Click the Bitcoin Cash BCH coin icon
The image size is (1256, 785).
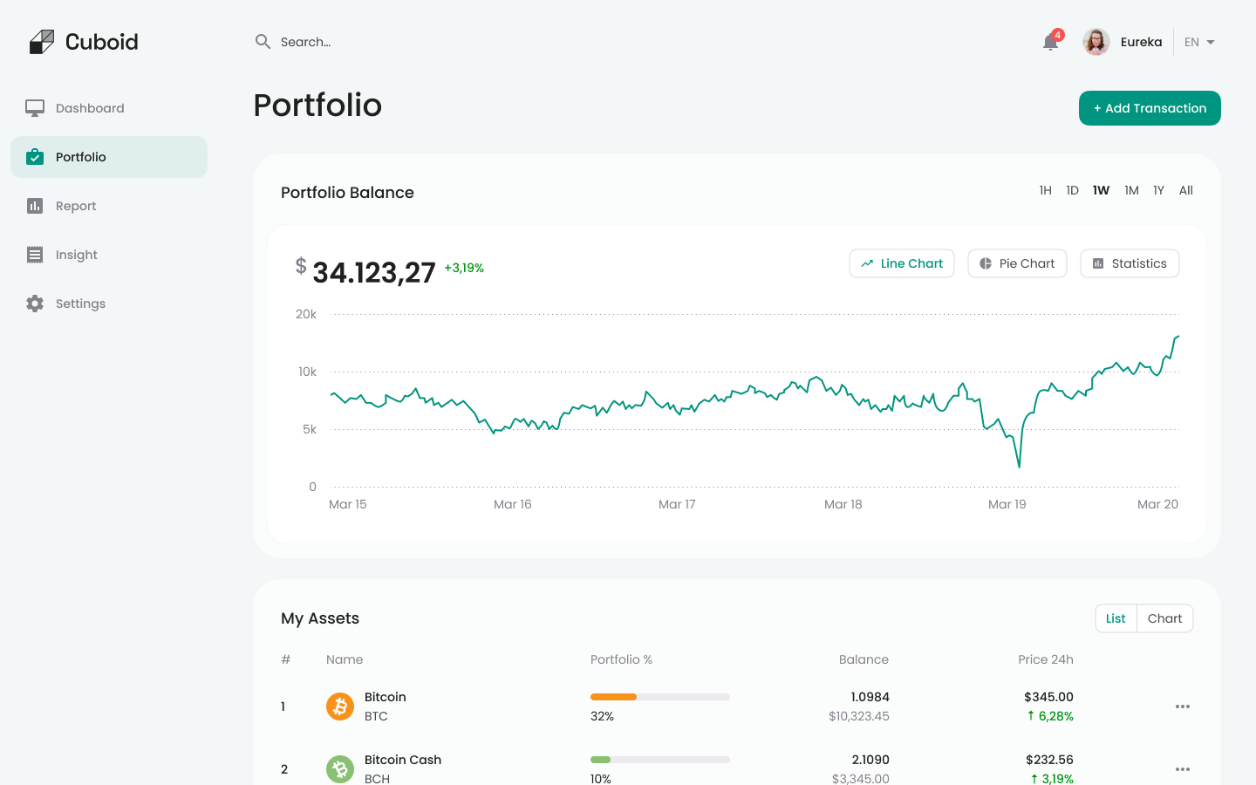tap(339, 769)
